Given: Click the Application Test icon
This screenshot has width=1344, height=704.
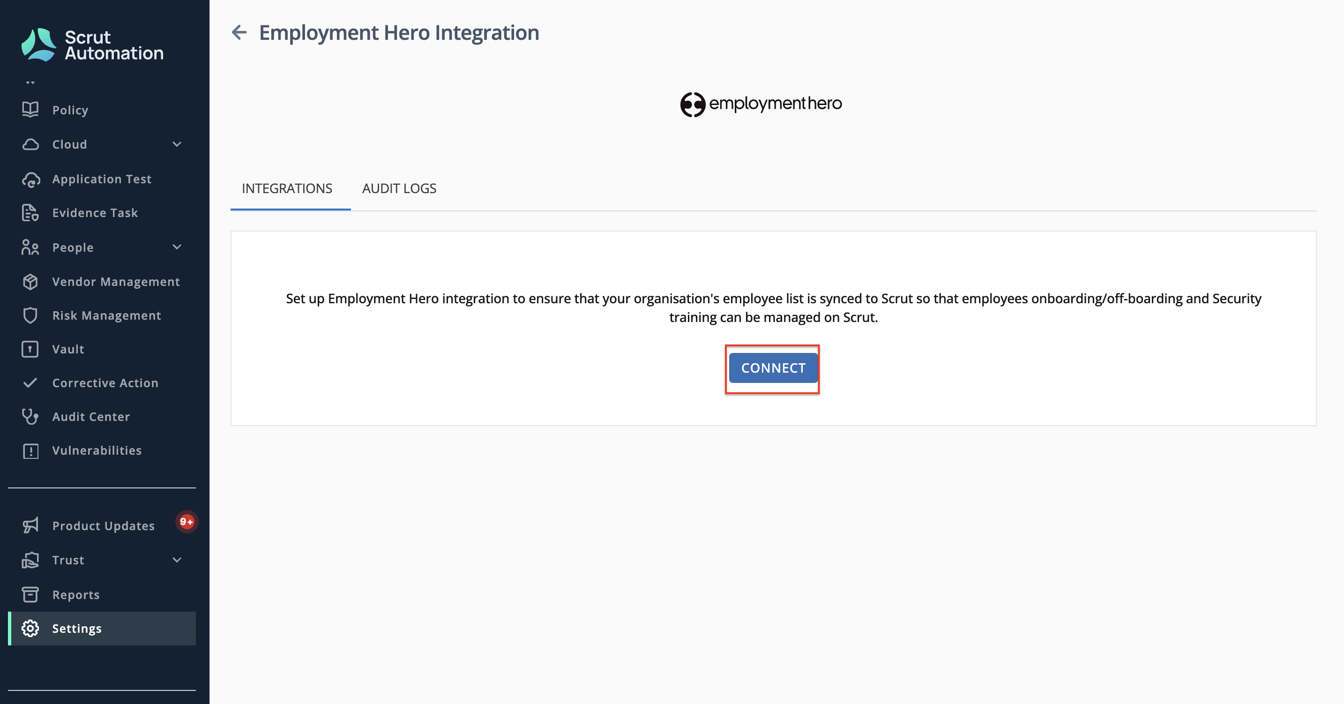Looking at the screenshot, I should (31, 179).
